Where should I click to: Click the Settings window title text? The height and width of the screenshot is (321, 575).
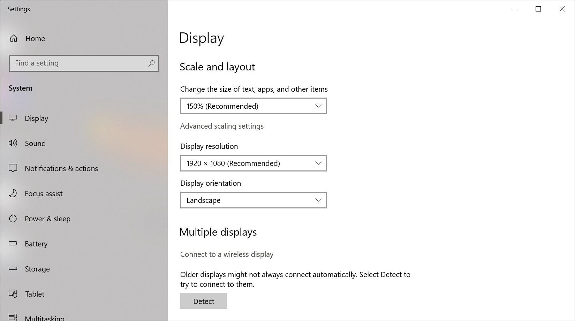coord(19,9)
